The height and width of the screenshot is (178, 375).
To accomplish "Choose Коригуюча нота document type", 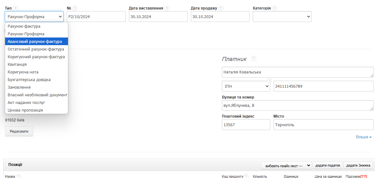I will coord(23,72).
